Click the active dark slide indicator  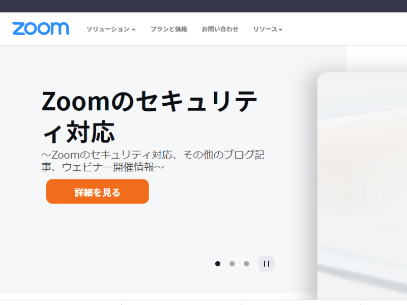(x=218, y=264)
